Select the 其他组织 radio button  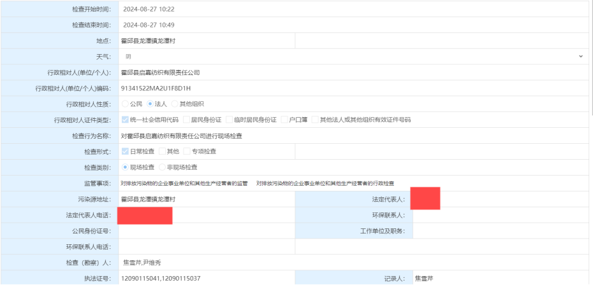175,104
